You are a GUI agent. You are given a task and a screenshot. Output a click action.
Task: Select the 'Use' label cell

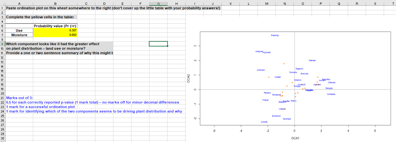tap(19, 30)
